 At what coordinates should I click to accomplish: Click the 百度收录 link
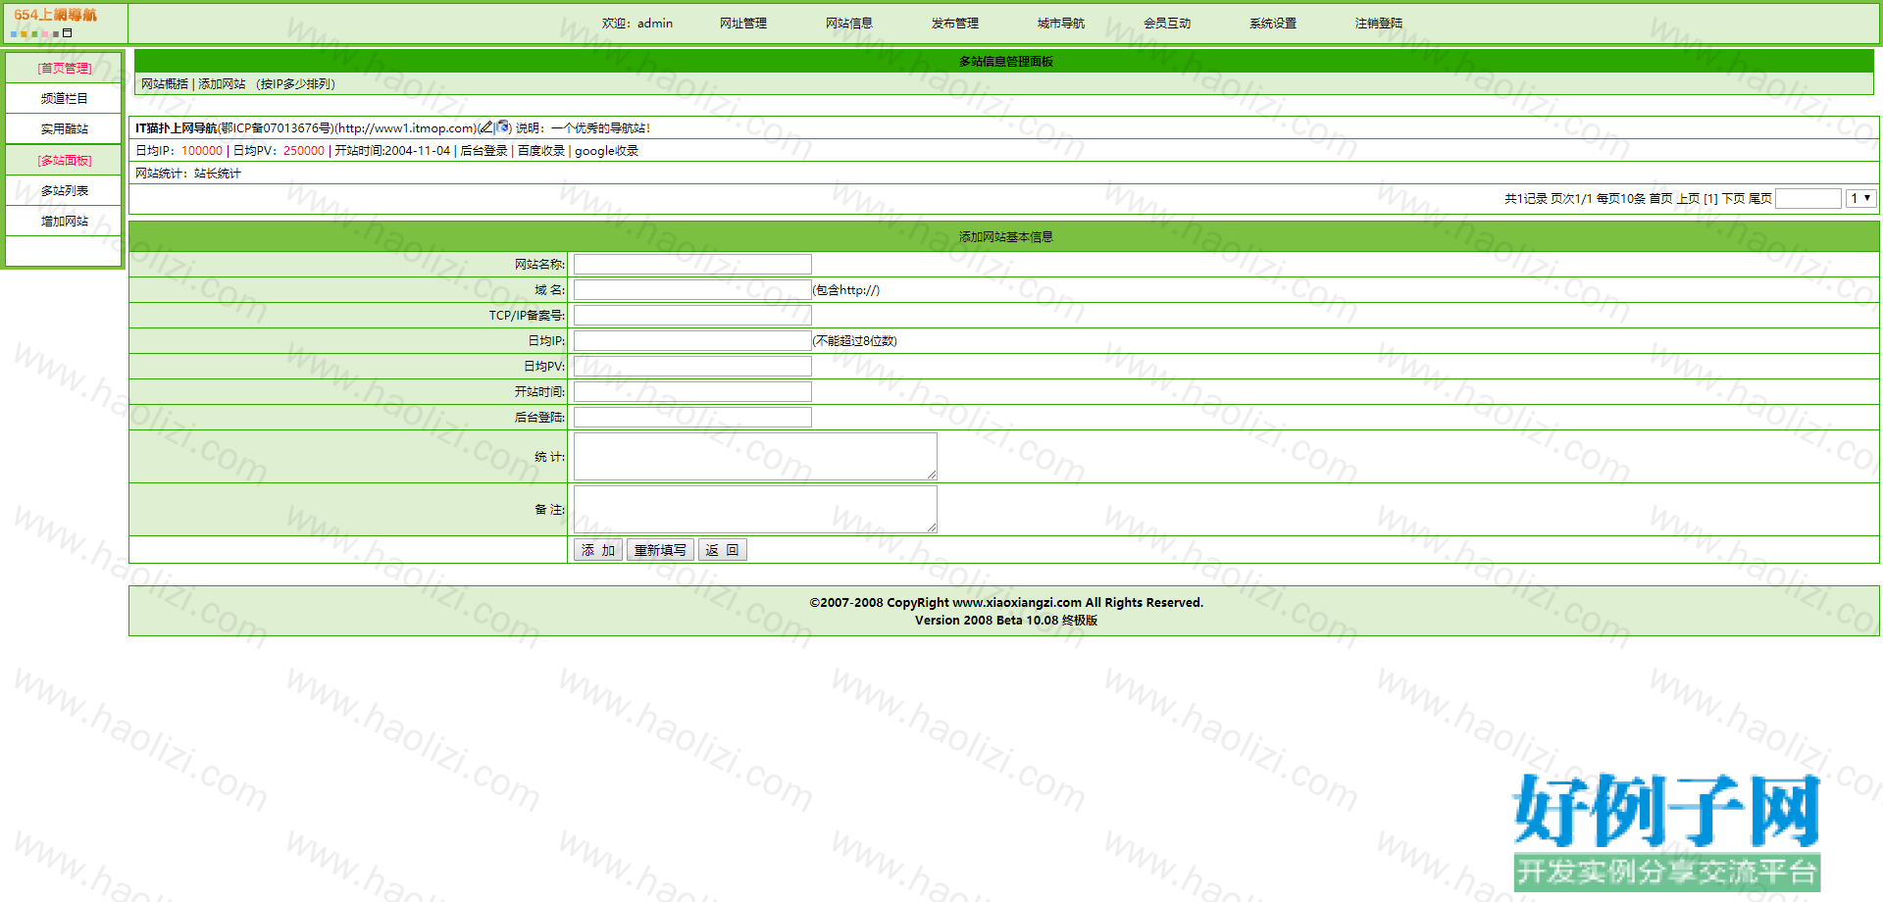(x=541, y=151)
